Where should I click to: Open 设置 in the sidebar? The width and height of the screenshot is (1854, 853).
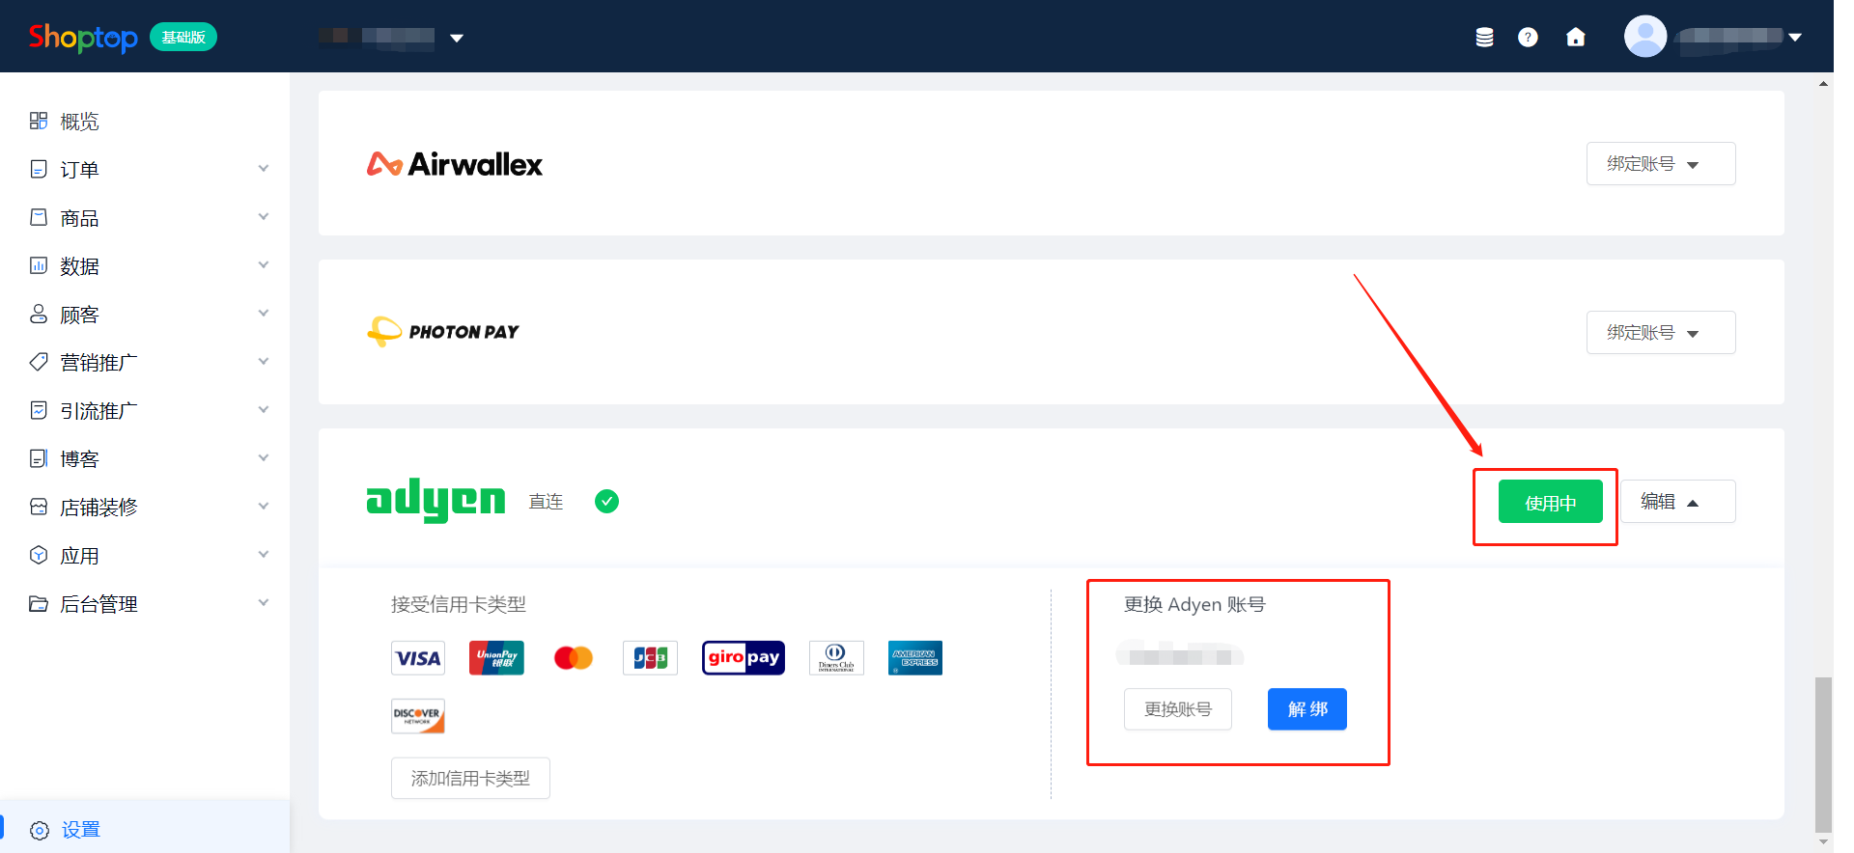(145, 829)
